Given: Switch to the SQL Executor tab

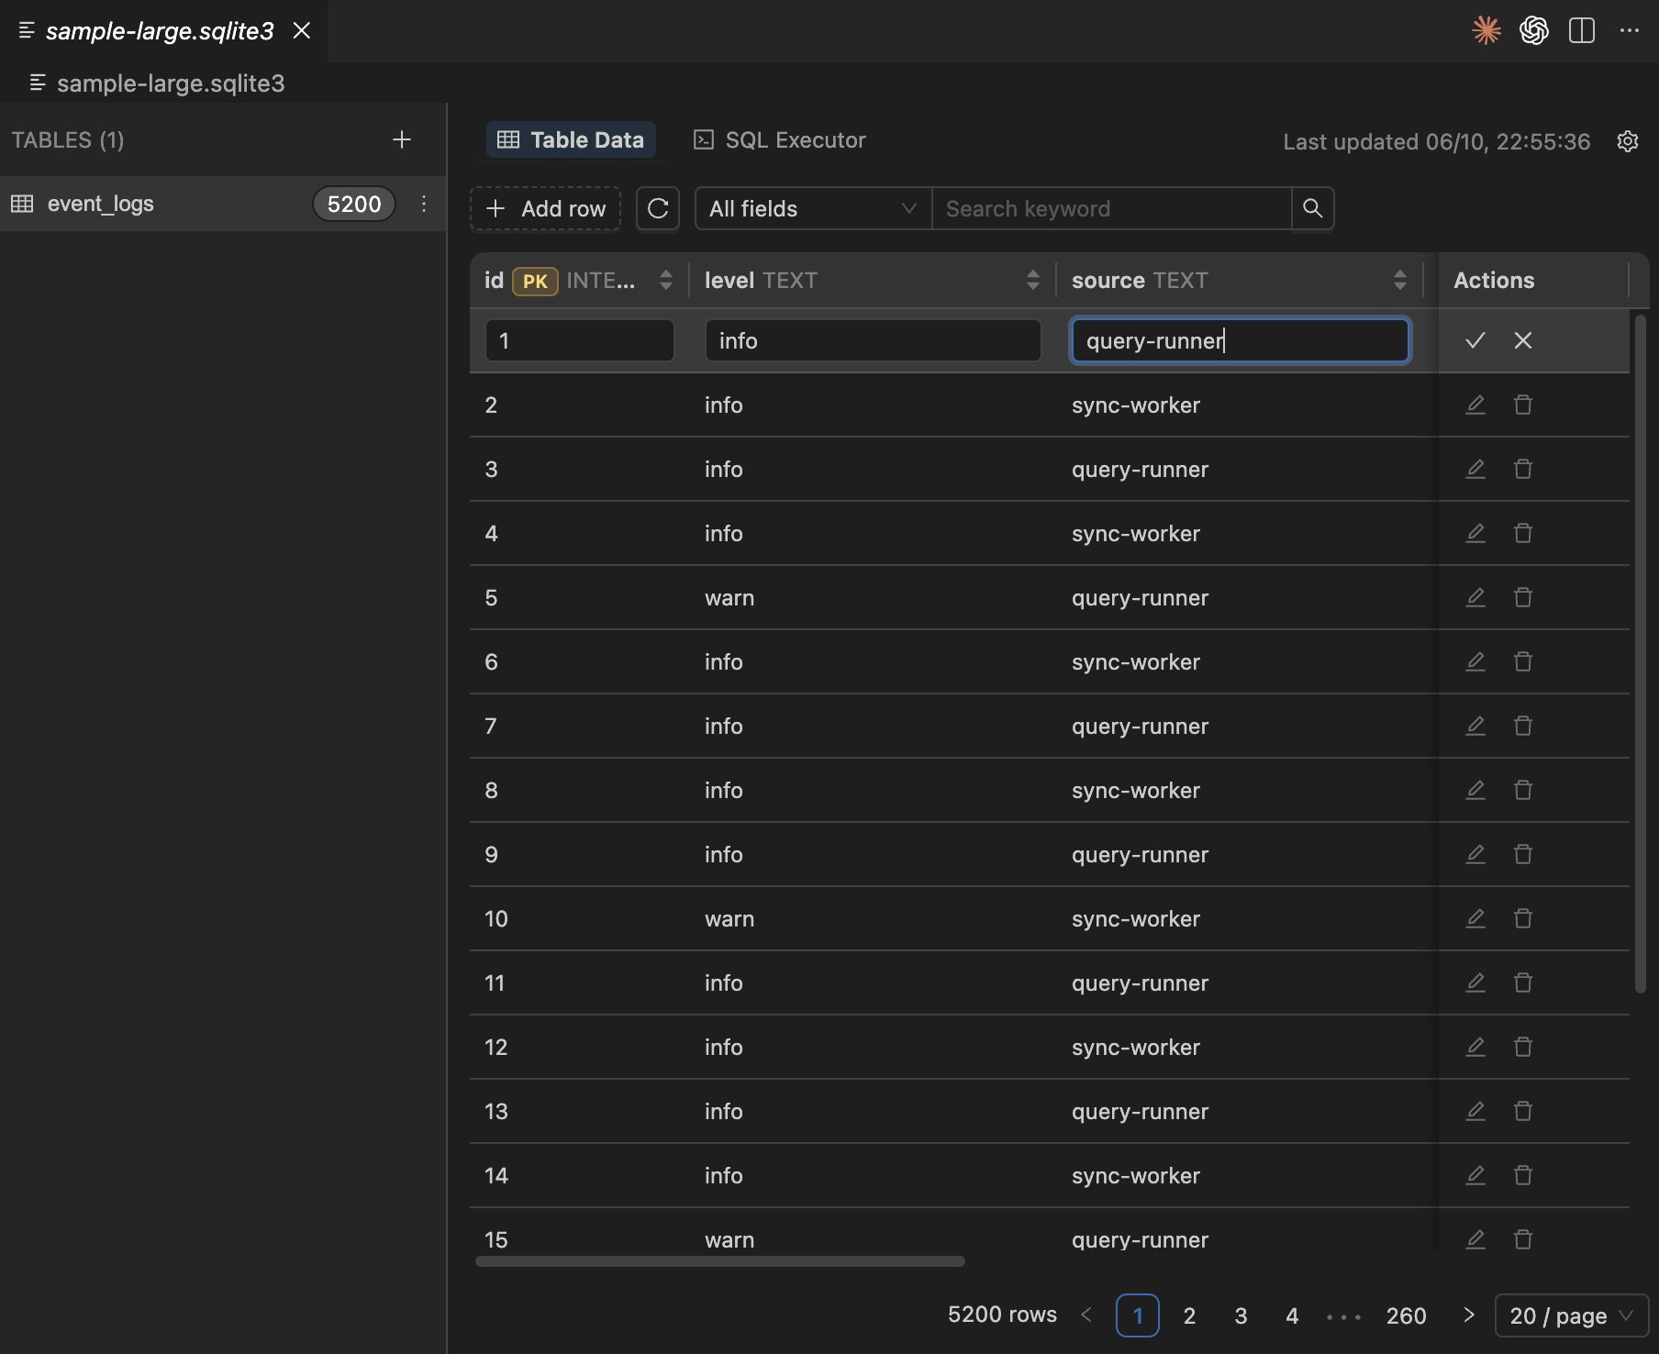Looking at the screenshot, I should coord(780,139).
